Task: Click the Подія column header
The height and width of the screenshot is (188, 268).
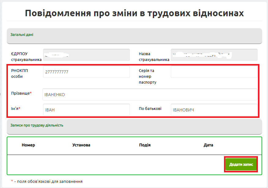Action: click(145, 145)
